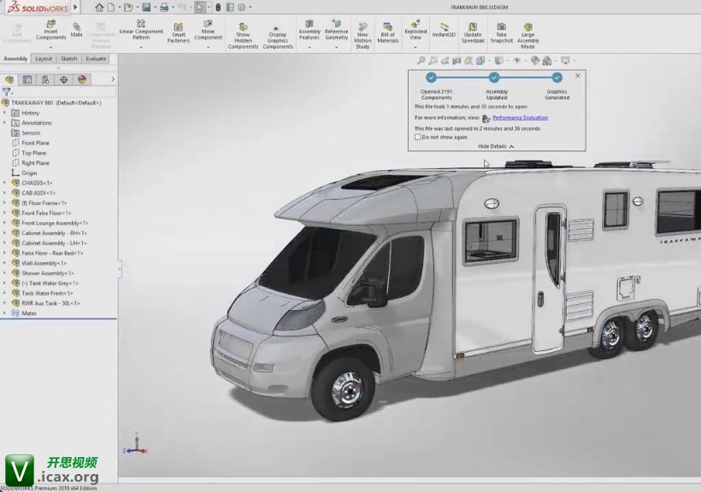Expand the Wall Assembly<1> node

tap(5, 263)
